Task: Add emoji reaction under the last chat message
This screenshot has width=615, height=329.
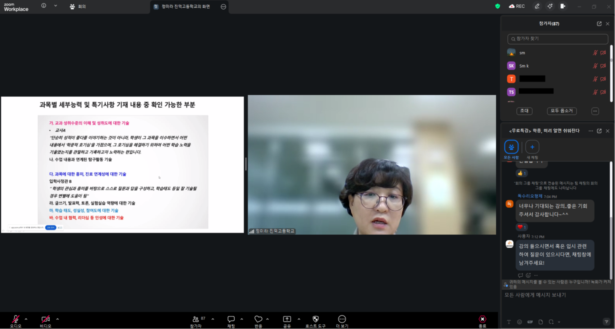Action: click(x=528, y=275)
